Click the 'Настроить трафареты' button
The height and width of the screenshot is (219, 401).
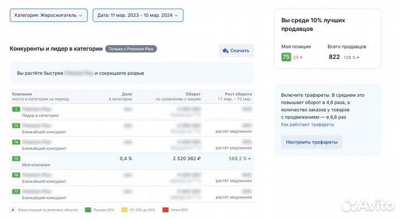(x=312, y=142)
